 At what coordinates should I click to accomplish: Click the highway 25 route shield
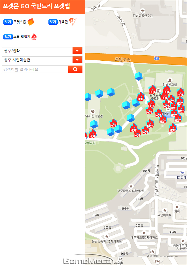pyautogui.click(x=157, y=58)
